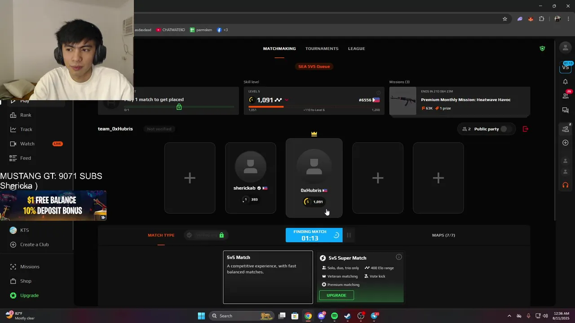Screen dimensions: 575x323
Task: Open the Chrome extensions puzzle icon
Action: [541, 19]
